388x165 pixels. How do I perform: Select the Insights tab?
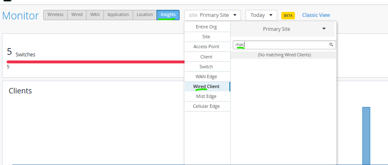168,15
